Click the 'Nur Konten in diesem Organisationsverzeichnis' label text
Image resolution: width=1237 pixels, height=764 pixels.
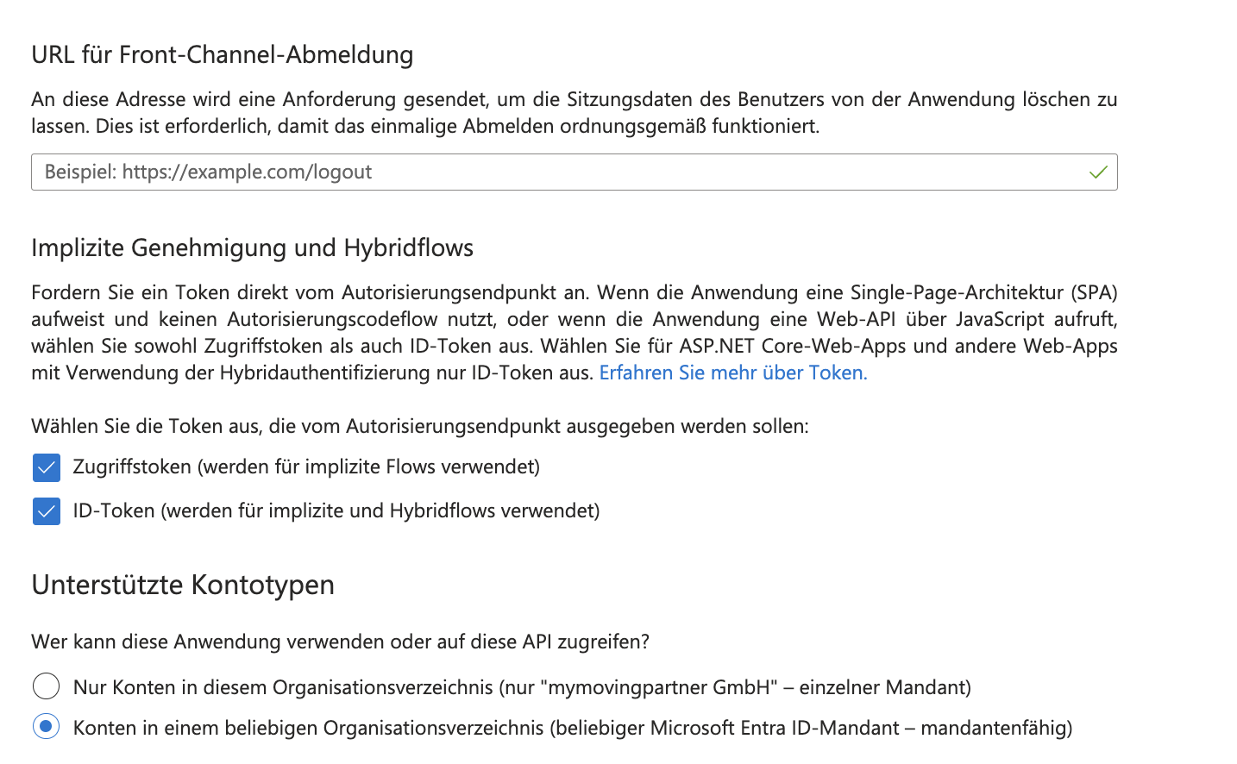(x=283, y=687)
